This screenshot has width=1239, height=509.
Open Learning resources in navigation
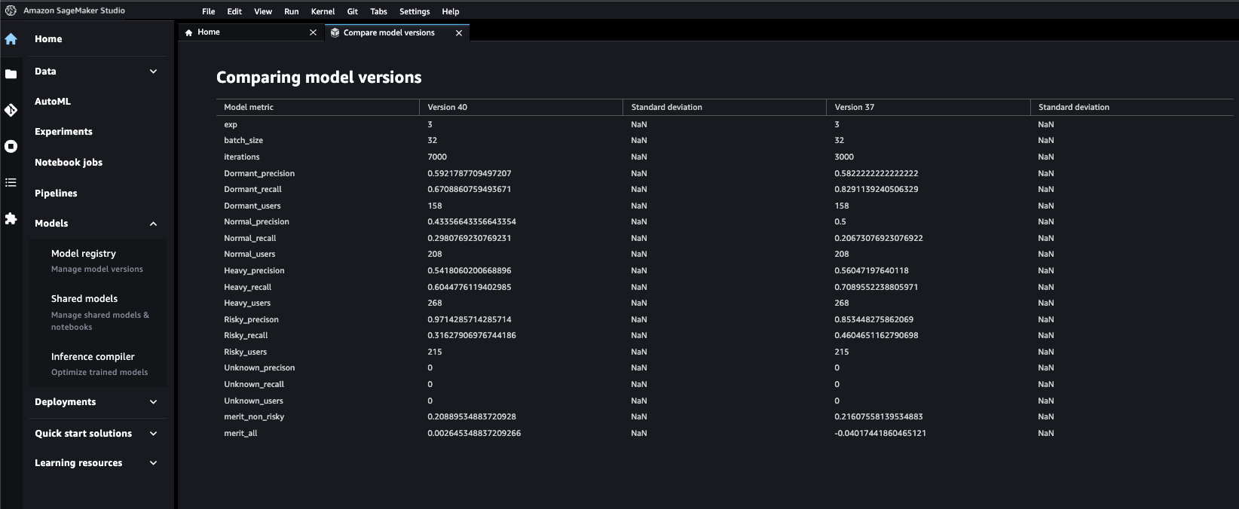(78, 463)
